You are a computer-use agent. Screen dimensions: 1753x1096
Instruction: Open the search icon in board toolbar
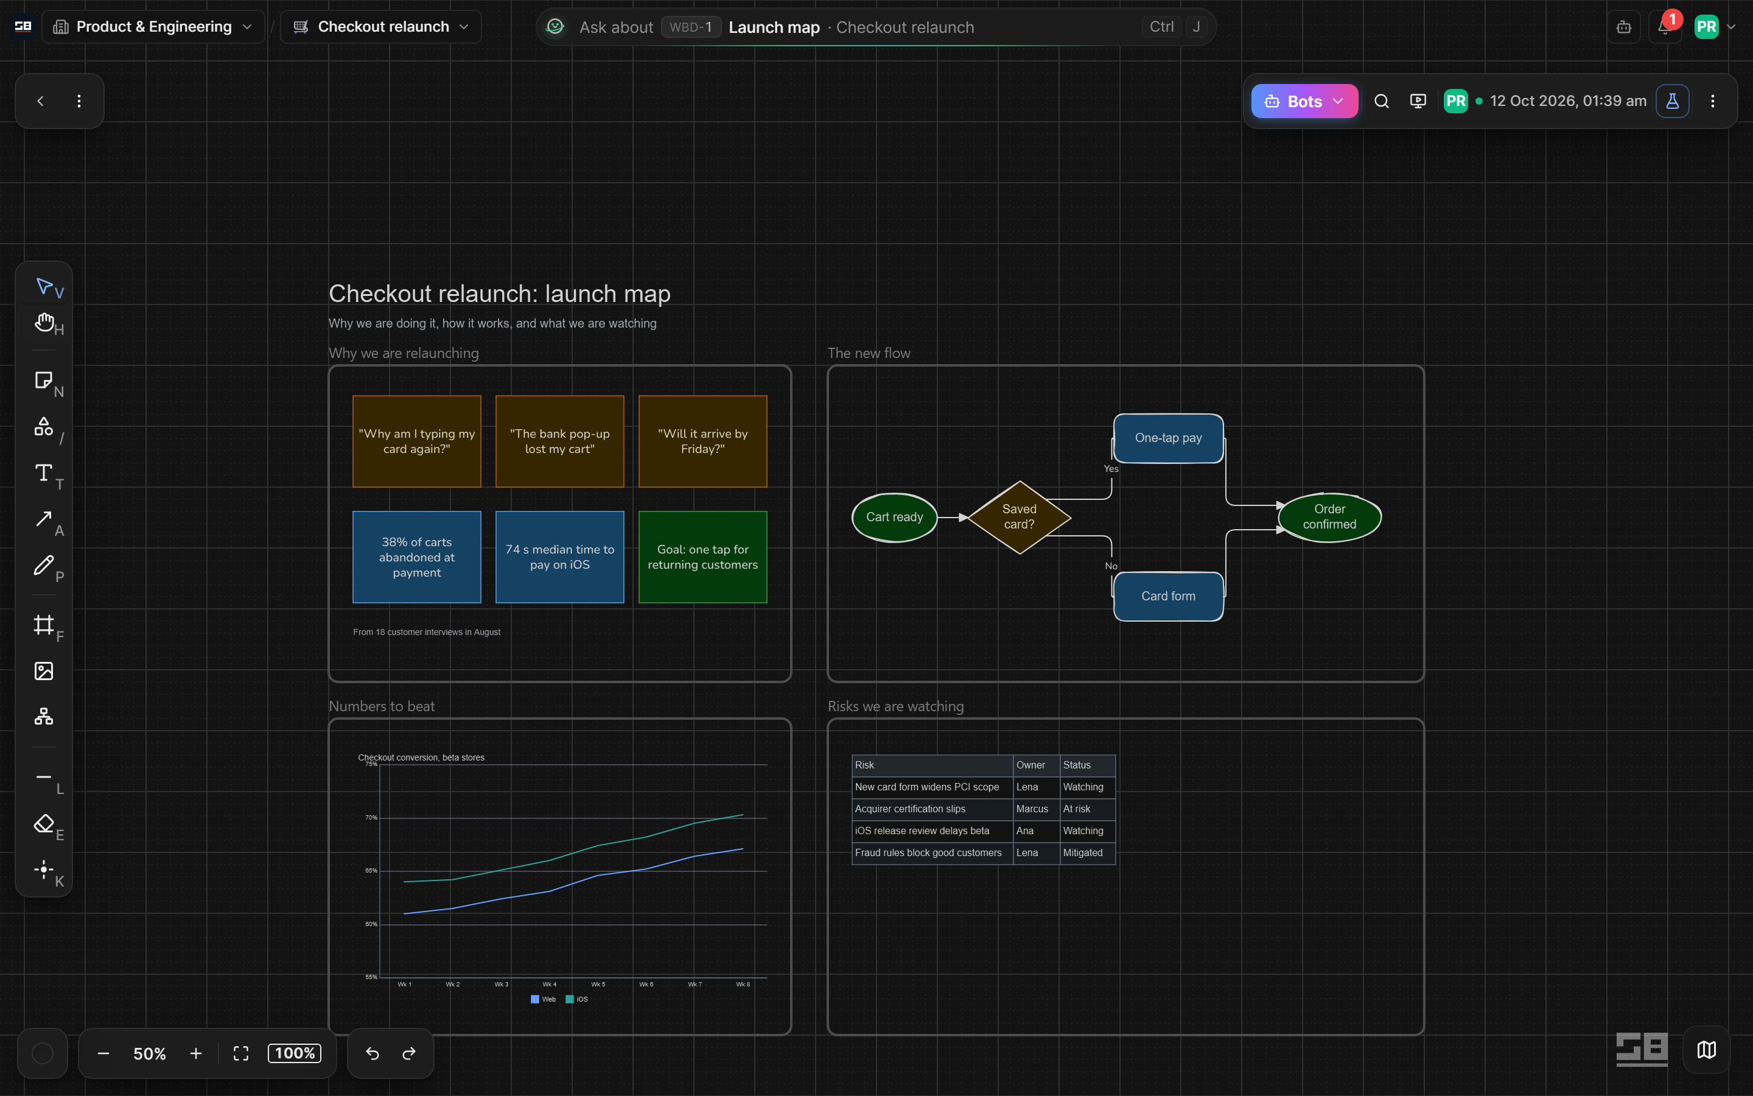pos(1381,100)
